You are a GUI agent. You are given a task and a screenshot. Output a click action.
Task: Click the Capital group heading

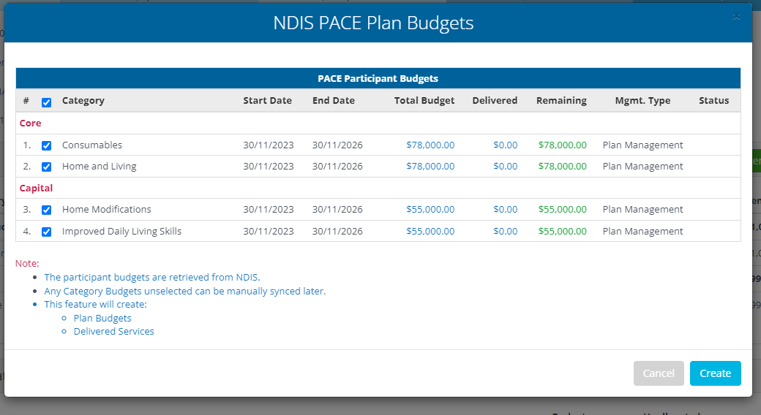36,188
